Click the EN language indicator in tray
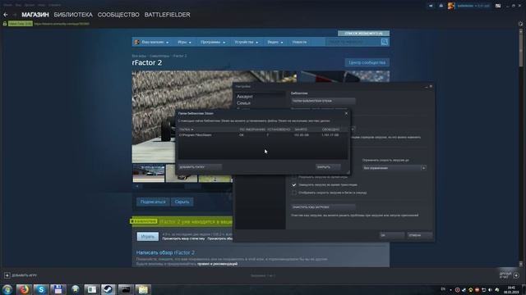This screenshot has height=295, width=526. coord(443,289)
